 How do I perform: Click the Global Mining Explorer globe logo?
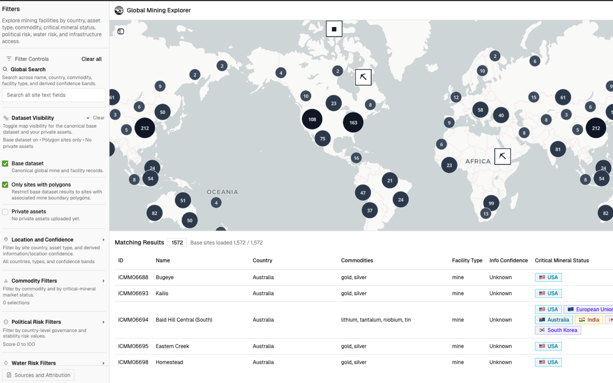click(x=119, y=10)
